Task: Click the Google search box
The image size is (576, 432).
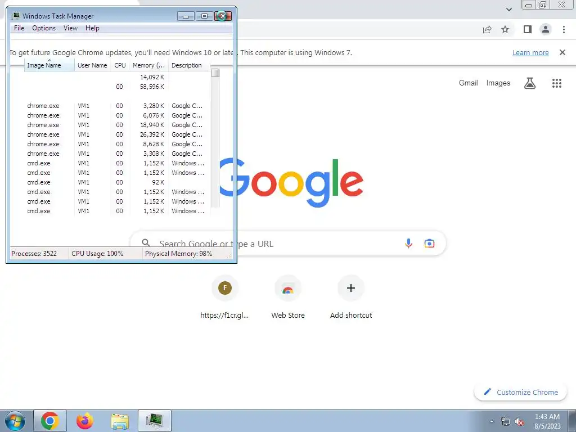Action: point(289,243)
